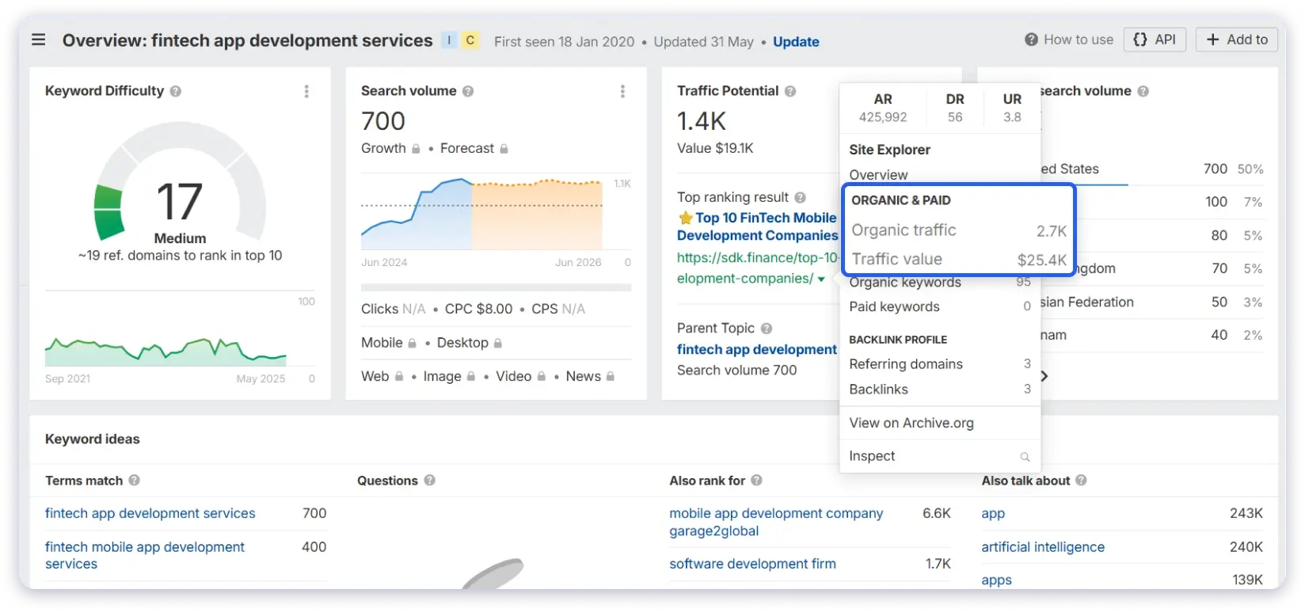Expand countries list with chevron arrow

[1044, 376]
